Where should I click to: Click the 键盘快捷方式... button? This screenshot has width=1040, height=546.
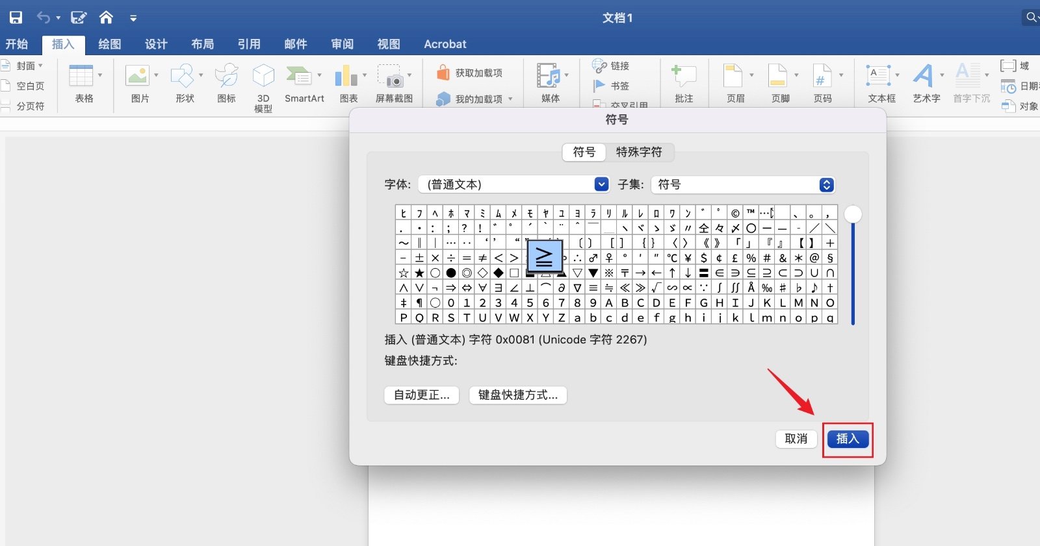tap(518, 395)
